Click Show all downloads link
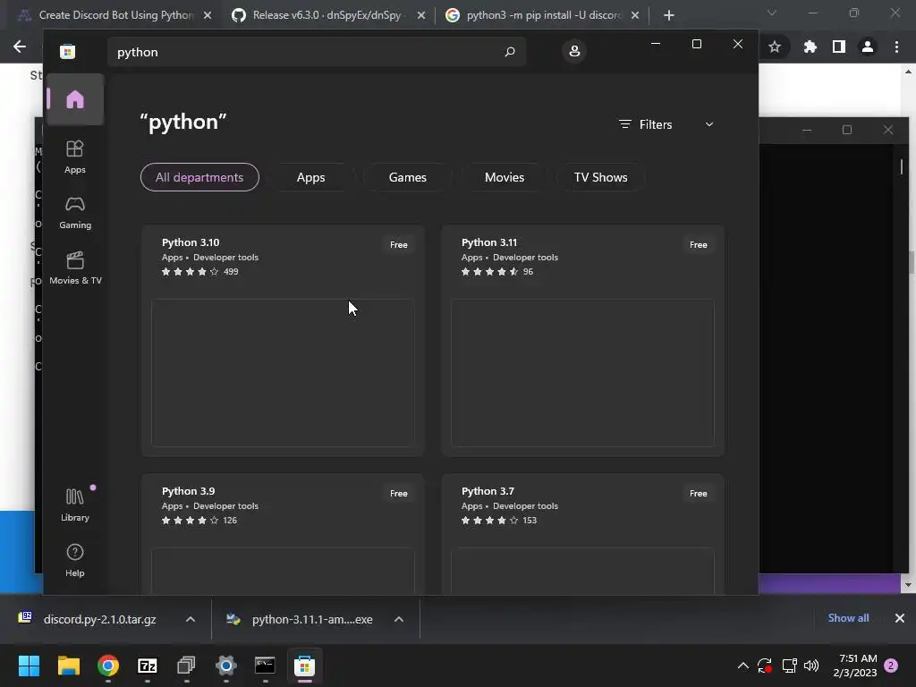The height and width of the screenshot is (687, 916). (x=848, y=618)
